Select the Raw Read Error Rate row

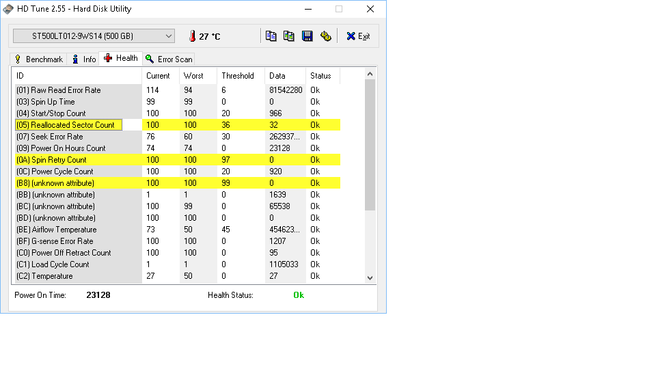click(178, 90)
